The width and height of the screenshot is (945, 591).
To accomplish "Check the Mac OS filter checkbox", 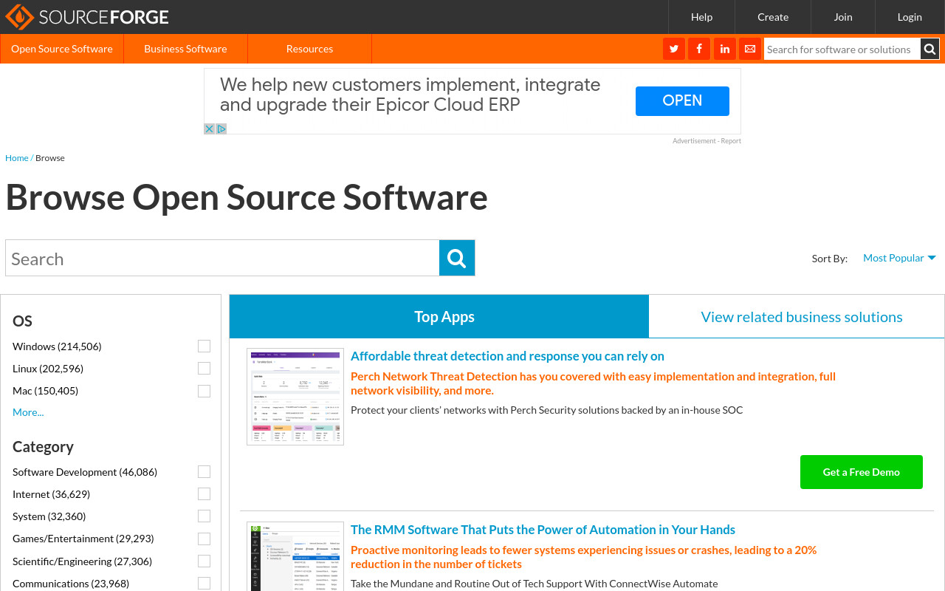I will 204,391.
